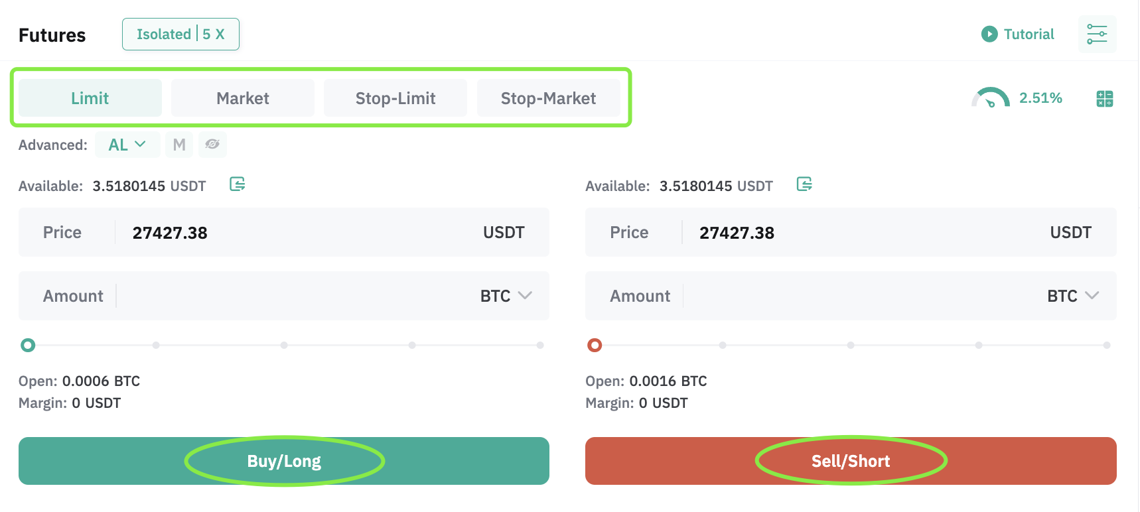Toggle the hidden order eye icon
The height and width of the screenshot is (512, 1140).
click(x=212, y=145)
